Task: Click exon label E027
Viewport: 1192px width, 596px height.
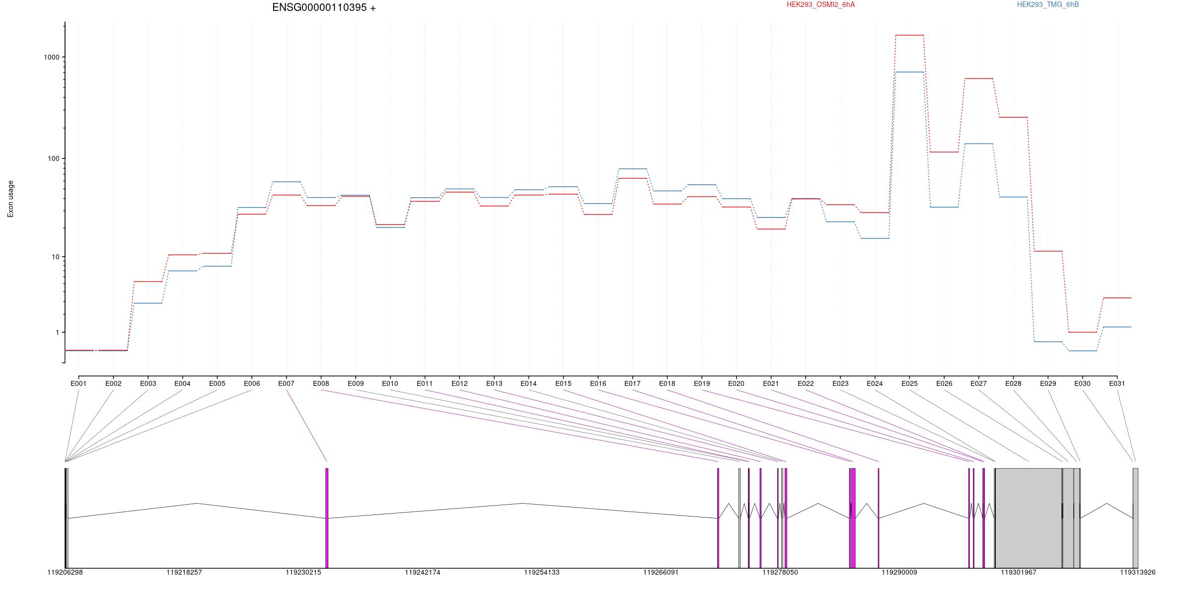Action: click(978, 383)
